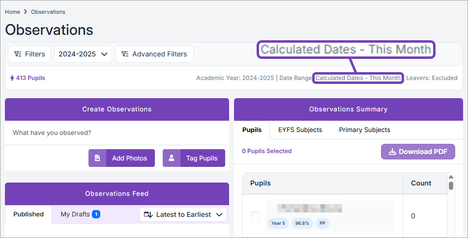Tick the checkbox for the Year 5 pupil

click(x=255, y=216)
